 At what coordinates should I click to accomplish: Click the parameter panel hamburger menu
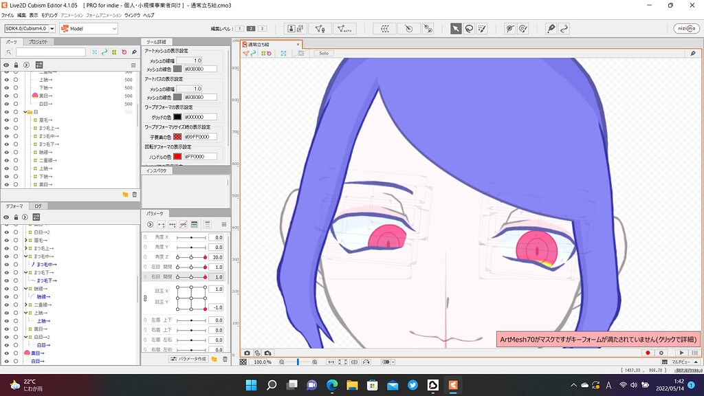pyautogui.click(x=223, y=225)
